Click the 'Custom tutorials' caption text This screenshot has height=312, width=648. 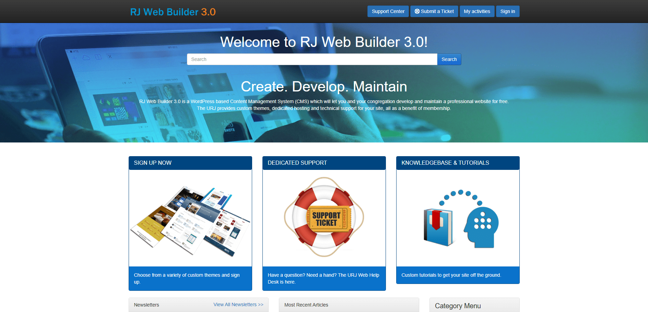[x=451, y=275]
